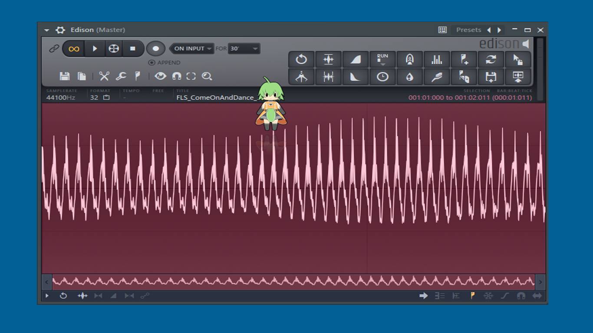Click the magnifier zoom icon
The image size is (593, 333).
(207, 76)
